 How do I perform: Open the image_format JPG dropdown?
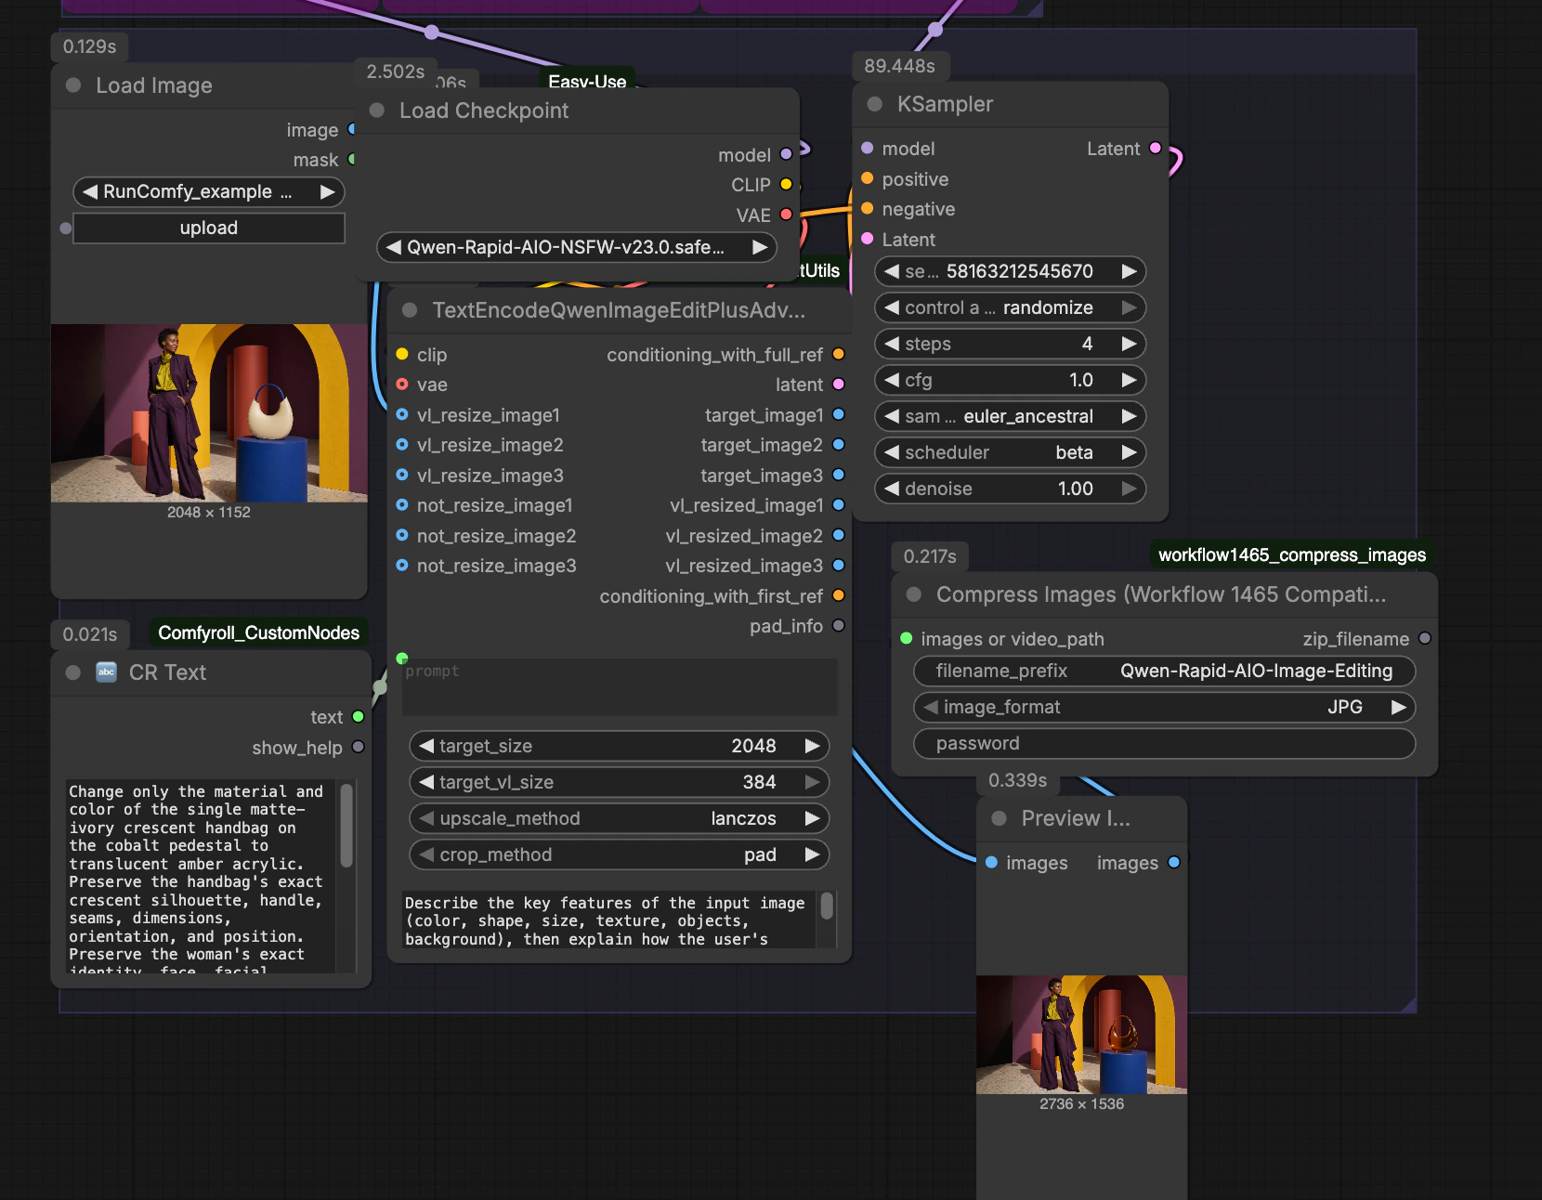(1165, 707)
